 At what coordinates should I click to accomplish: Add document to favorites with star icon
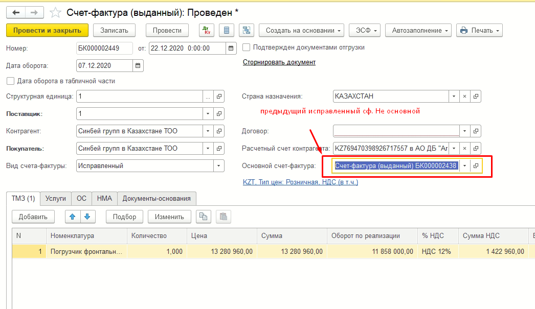56,12
